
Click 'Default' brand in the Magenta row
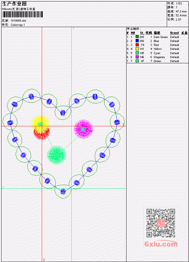click(x=175, y=57)
